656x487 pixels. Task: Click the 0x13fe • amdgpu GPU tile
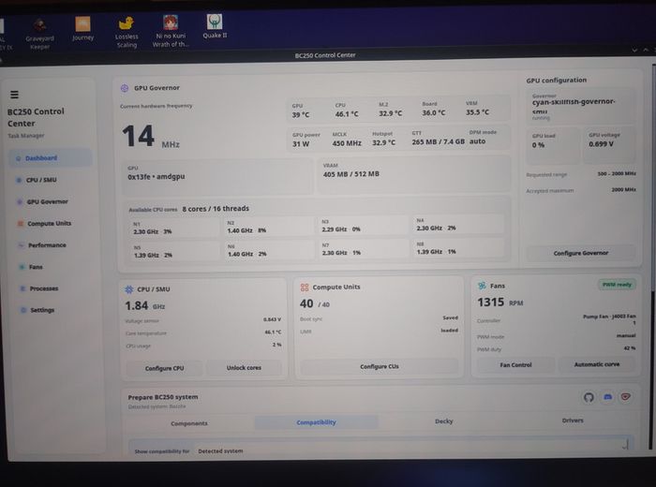click(x=217, y=176)
